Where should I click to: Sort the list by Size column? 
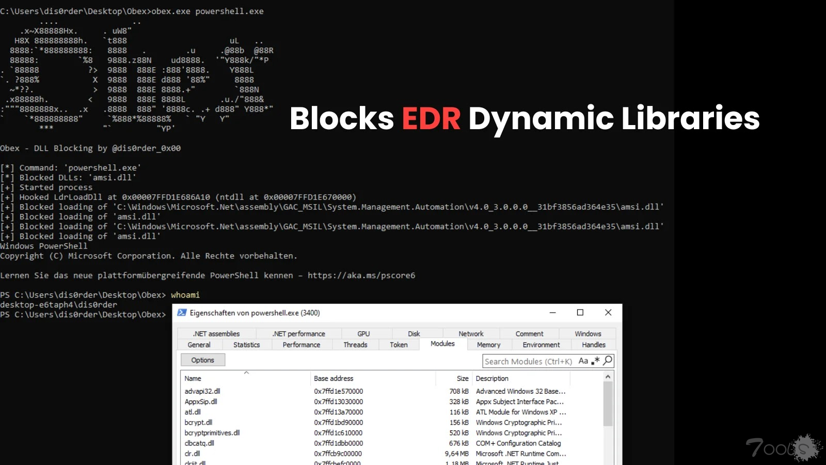(x=463, y=378)
